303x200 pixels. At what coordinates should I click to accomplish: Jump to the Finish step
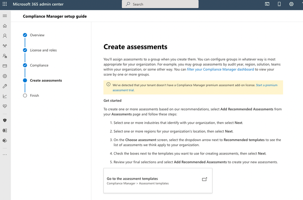click(x=34, y=96)
